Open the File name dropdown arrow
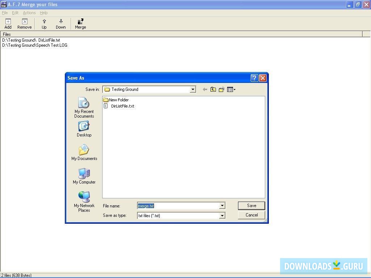The width and height of the screenshot is (371, 278). (222, 206)
